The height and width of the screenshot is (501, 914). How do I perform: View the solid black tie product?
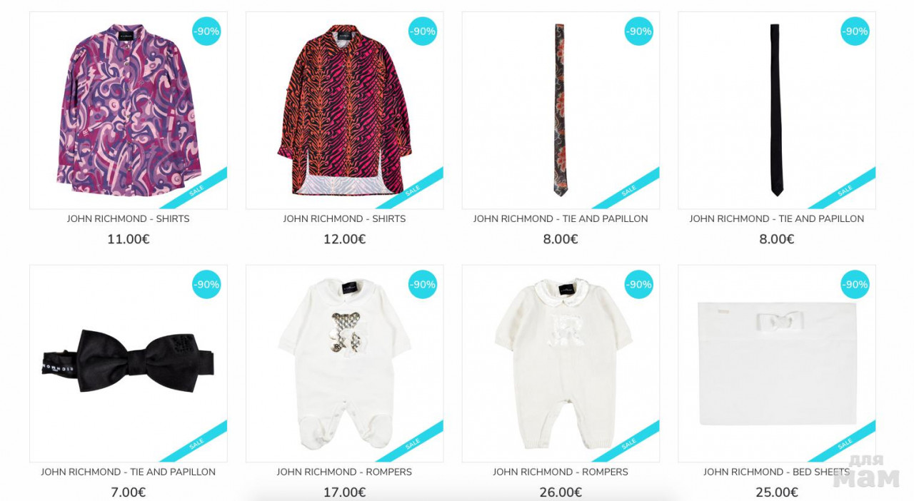776,111
